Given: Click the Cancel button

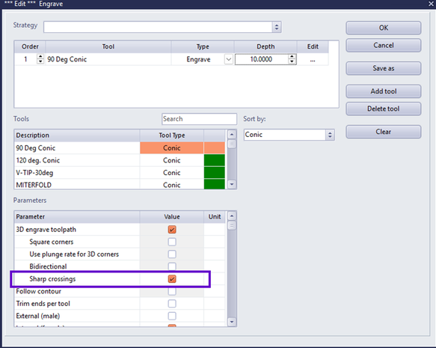Looking at the screenshot, I should coord(383,46).
